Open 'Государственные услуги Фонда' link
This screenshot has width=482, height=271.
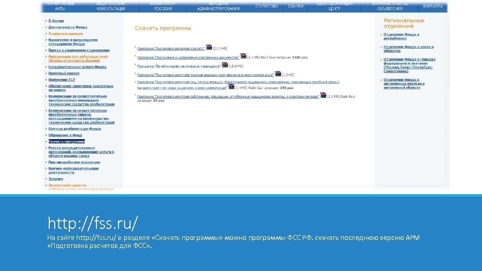pyautogui.click(x=77, y=67)
